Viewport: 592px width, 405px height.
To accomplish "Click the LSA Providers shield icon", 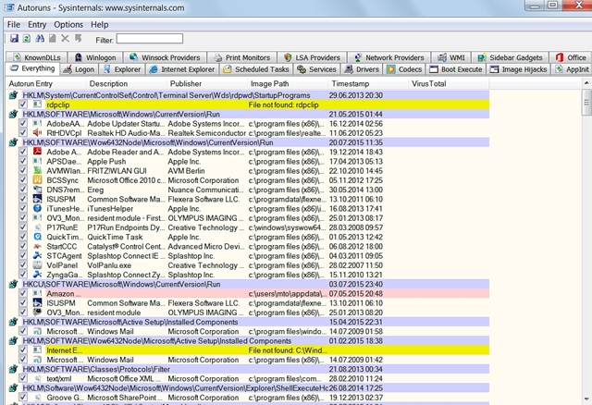I will [x=288, y=57].
